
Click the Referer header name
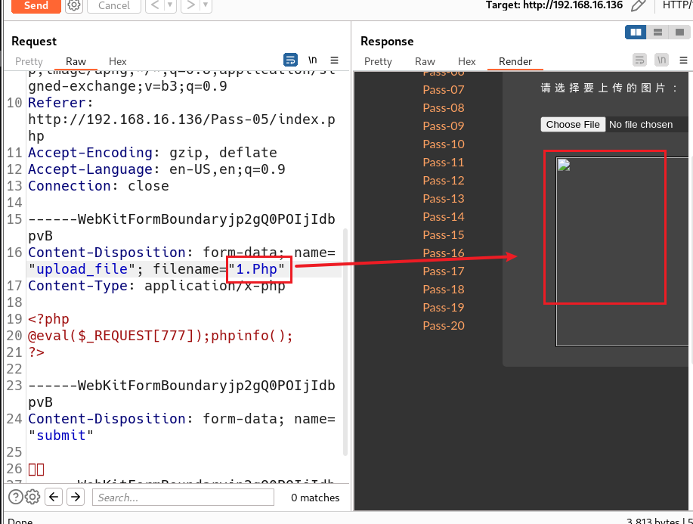pos(57,103)
